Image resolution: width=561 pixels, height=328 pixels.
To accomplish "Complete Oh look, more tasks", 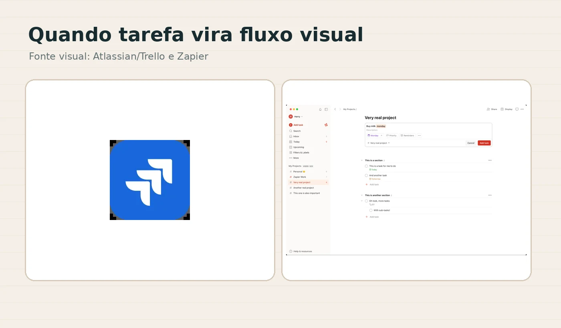I will pyautogui.click(x=366, y=201).
